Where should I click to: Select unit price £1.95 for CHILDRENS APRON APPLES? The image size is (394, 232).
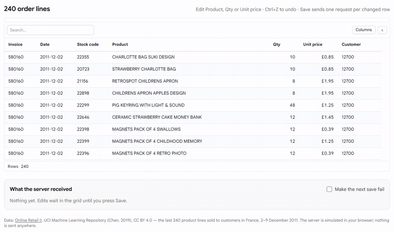328,93
